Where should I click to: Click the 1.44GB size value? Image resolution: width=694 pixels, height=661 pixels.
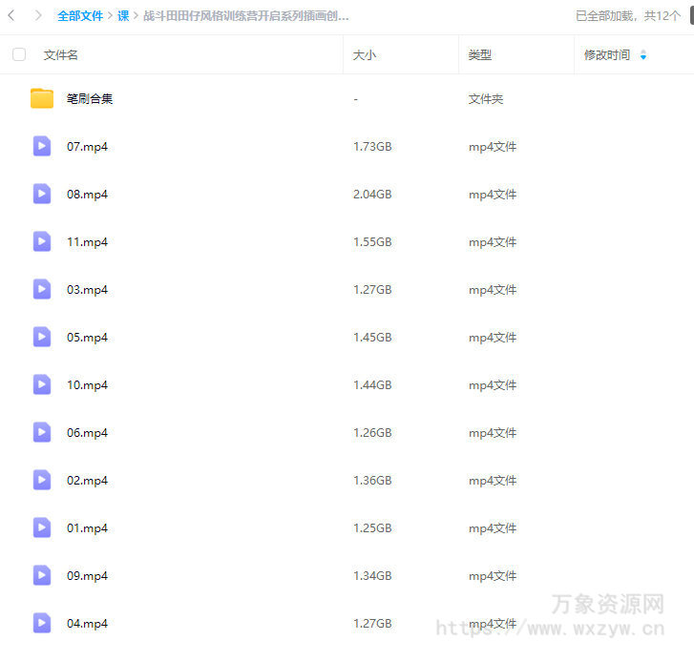[x=372, y=385]
